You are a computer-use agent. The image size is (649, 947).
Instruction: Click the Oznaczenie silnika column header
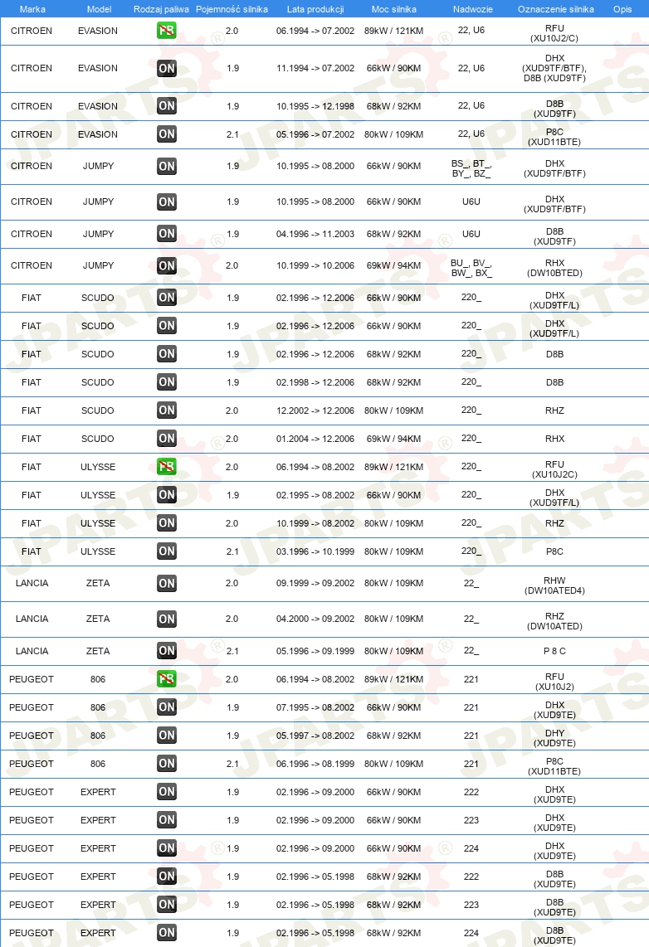pos(556,9)
